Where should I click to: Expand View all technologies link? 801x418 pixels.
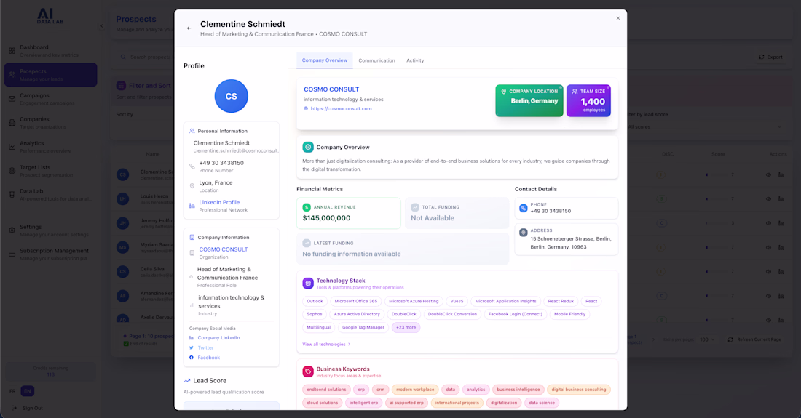326,345
